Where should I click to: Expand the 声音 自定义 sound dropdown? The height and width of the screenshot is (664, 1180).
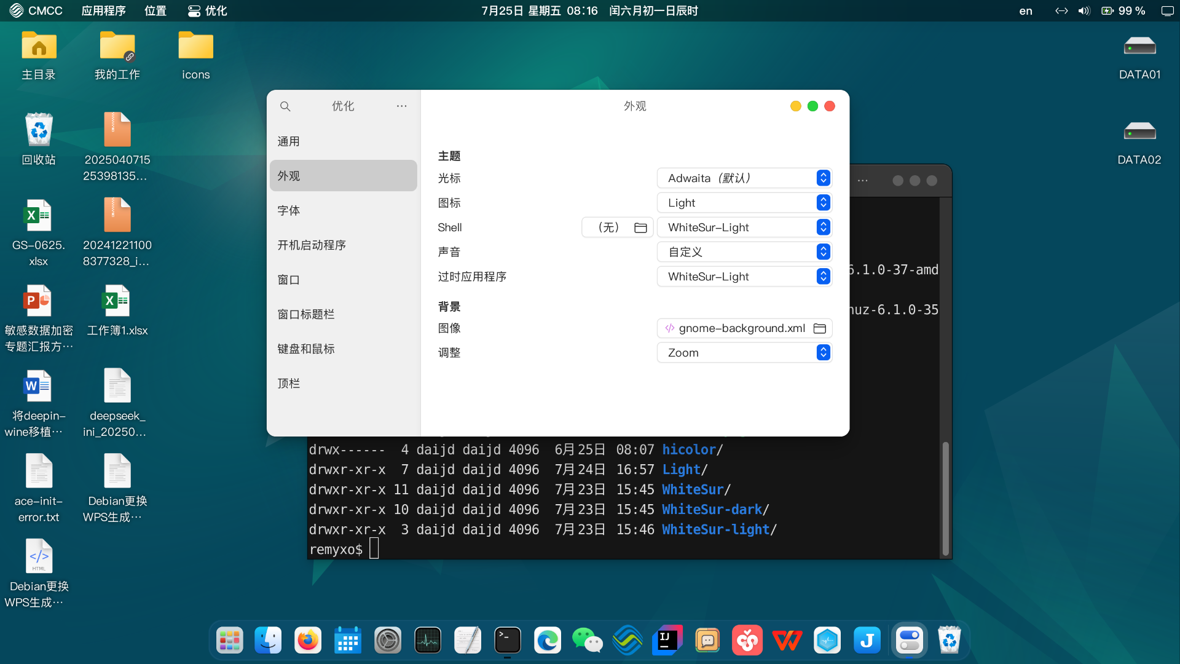pyautogui.click(x=744, y=252)
